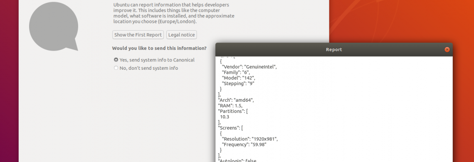The height and width of the screenshot is (162, 474).
Task: Open the Legal notice
Action: [x=181, y=35]
